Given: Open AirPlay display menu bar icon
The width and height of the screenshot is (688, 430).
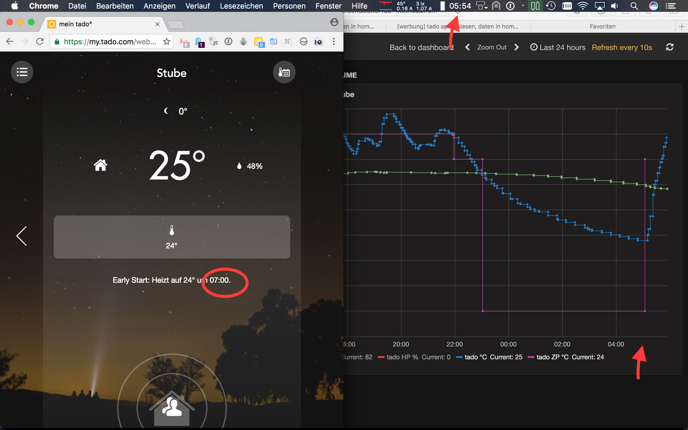Looking at the screenshot, I should (x=600, y=6).
